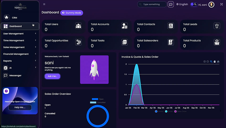The height and width of the screenshot is (128, 226).
Task: Click the globe language icon
Action: coord(178,4)
